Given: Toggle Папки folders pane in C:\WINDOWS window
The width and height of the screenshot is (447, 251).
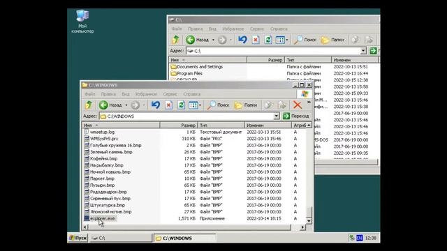Looking at the screenshot, I should (x=246, y=105).
